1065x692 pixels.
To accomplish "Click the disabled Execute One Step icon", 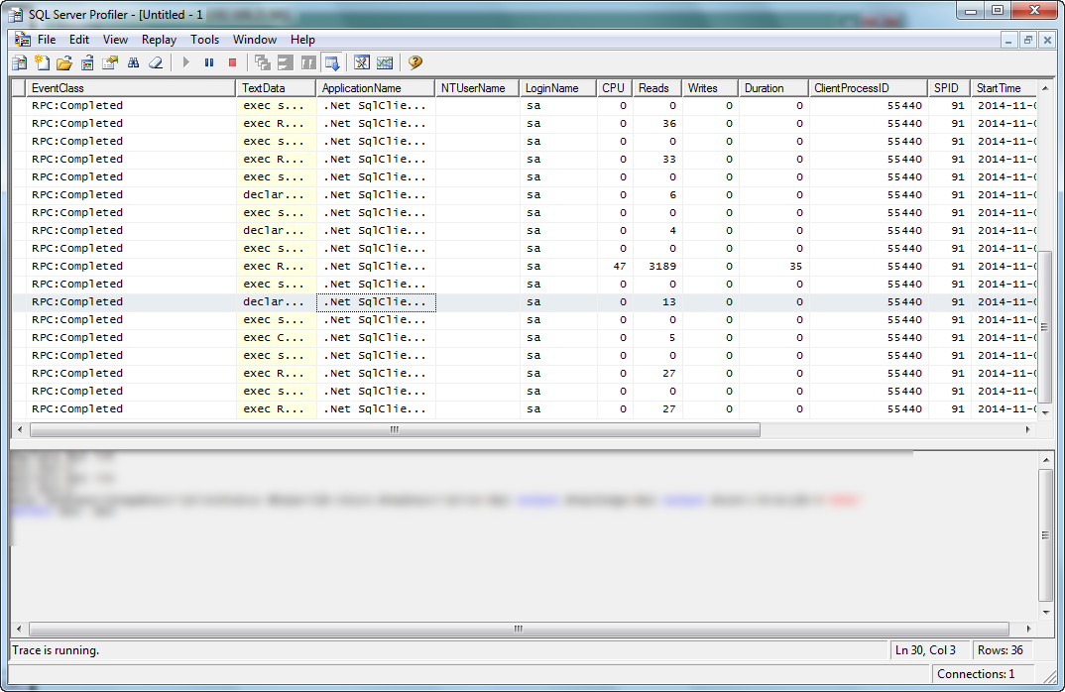I will [262, 63].
